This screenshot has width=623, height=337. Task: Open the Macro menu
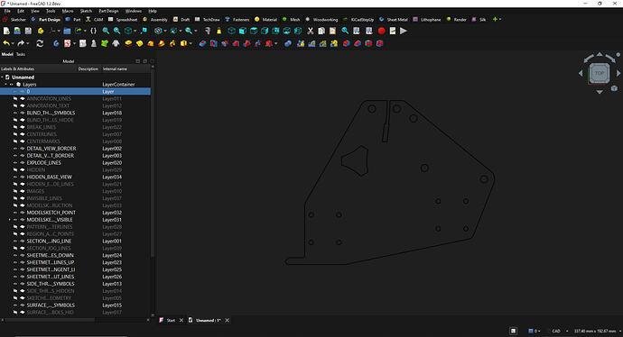pos(68,11)
